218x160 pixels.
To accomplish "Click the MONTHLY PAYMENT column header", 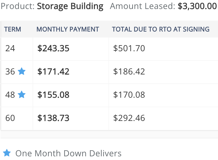I will click(x=68, y=29).
